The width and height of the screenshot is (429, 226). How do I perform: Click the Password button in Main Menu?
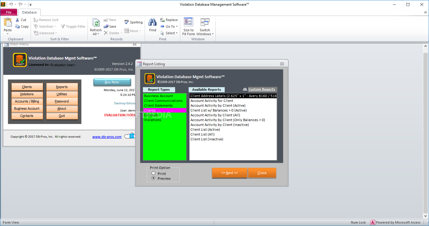(x=62, y=101)
